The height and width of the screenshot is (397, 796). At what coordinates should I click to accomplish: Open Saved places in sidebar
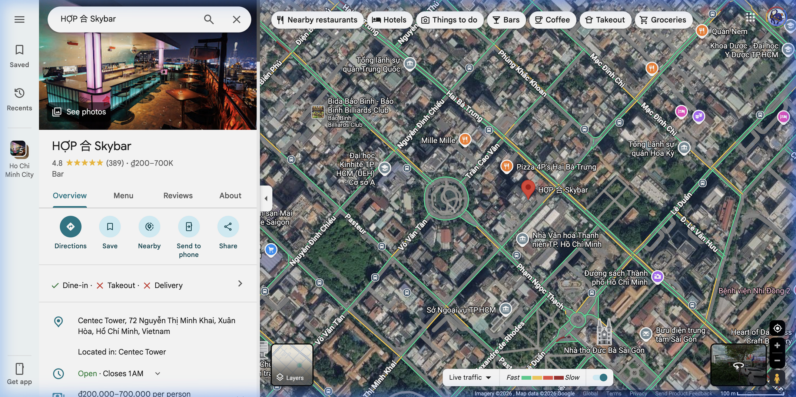(x=19, y=56)
